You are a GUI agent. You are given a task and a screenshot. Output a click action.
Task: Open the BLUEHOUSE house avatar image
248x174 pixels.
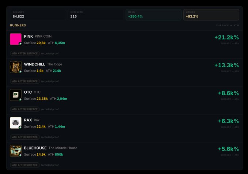tap(16, 151)
